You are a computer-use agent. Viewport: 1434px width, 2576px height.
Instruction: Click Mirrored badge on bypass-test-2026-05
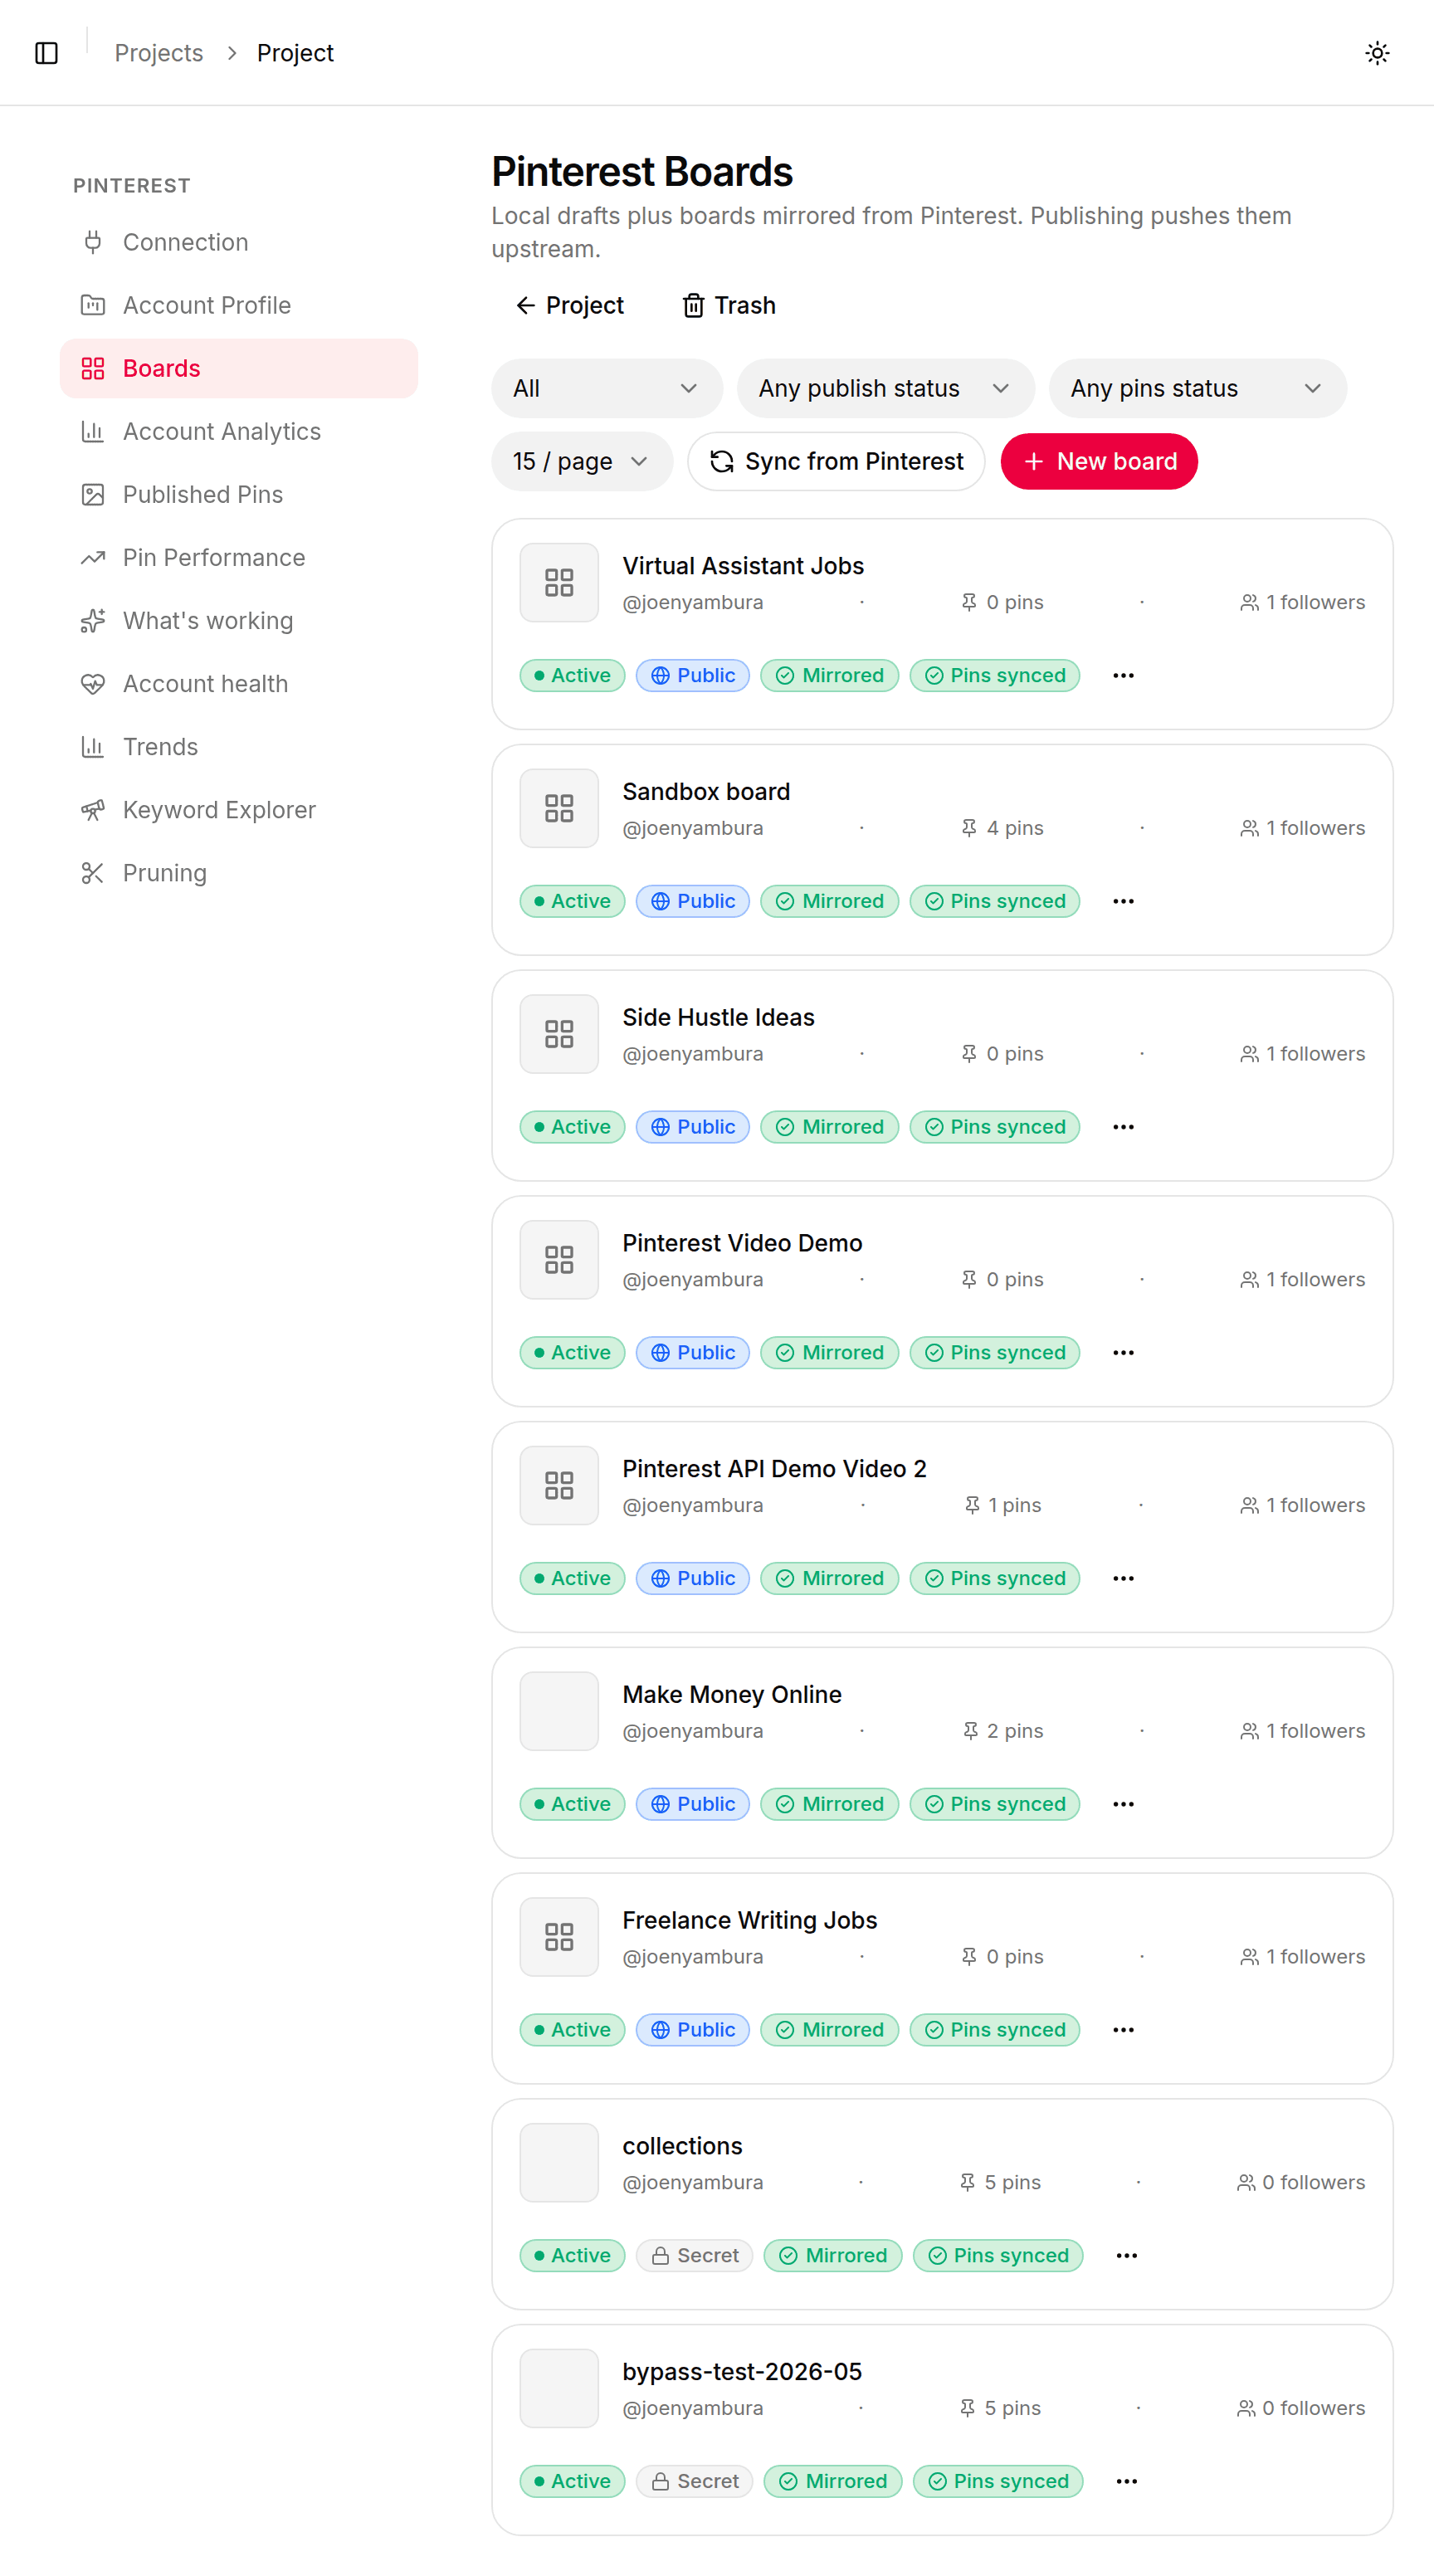click(x=832, y=2481)
